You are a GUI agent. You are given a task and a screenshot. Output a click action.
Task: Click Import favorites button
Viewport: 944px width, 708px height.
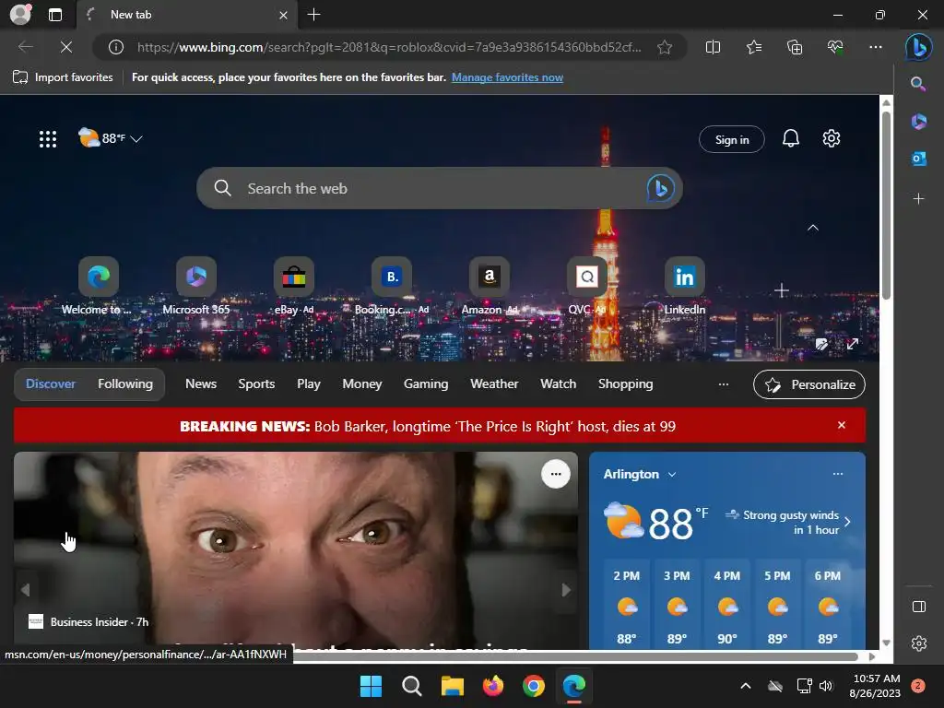[64, 77]
